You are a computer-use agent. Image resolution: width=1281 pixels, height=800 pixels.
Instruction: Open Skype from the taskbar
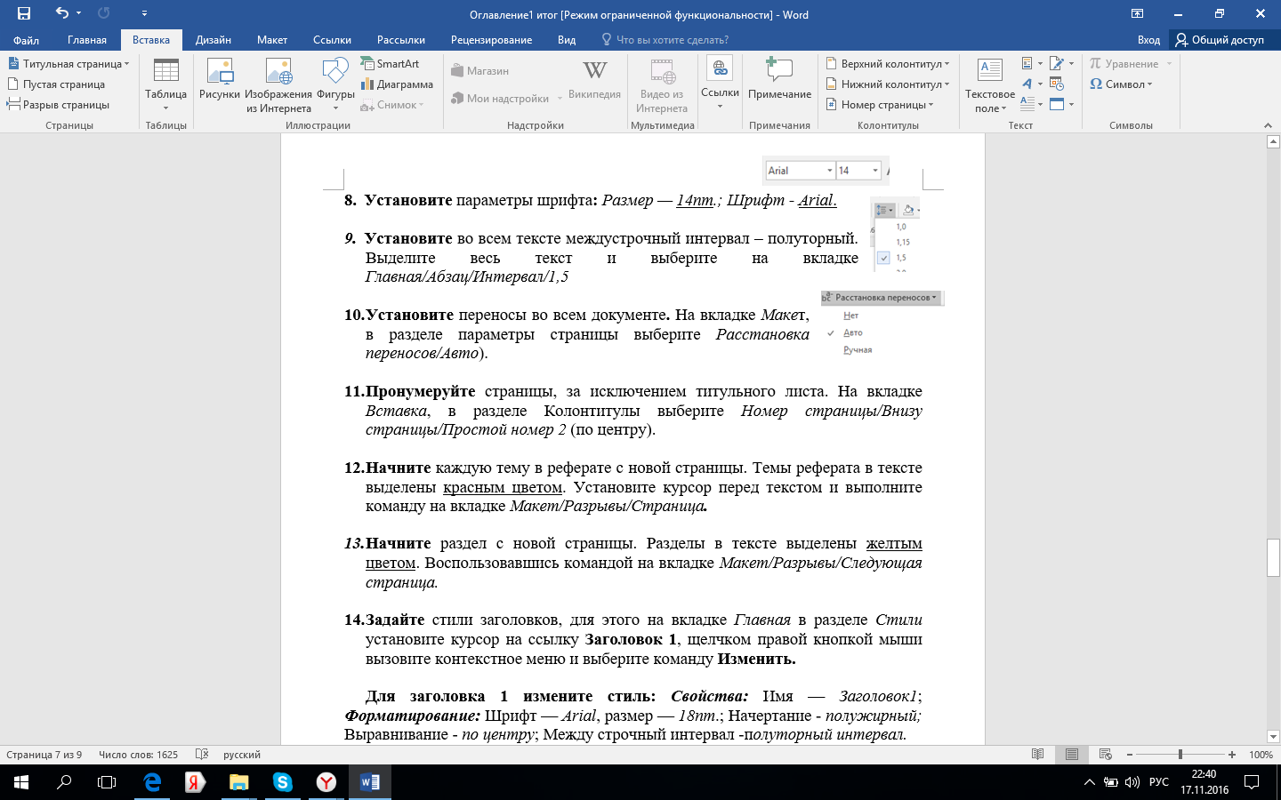[x=283, y=782]
